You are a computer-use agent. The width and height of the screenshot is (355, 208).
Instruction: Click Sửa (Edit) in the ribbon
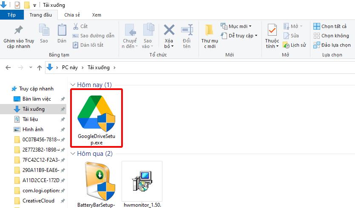click(291, 36)
